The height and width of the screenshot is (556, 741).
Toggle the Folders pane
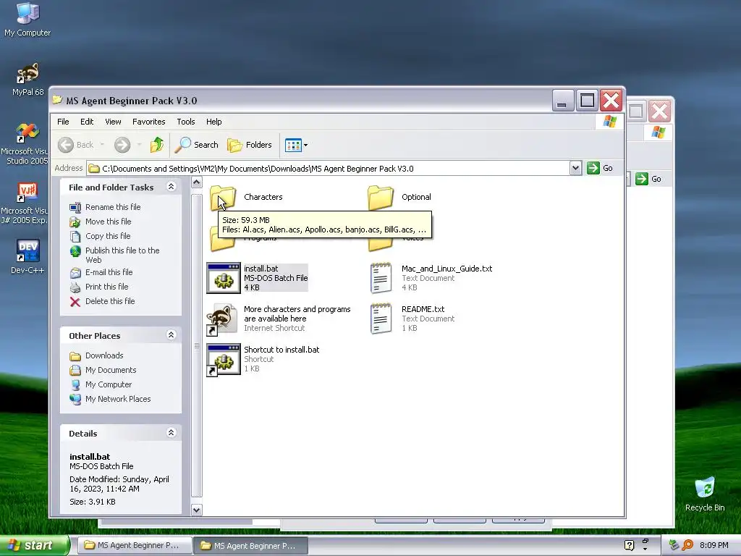[x=250, y=145]
